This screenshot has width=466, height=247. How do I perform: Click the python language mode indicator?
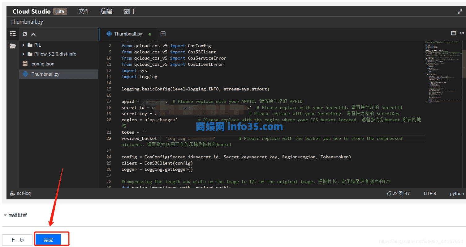pos(457,194)
